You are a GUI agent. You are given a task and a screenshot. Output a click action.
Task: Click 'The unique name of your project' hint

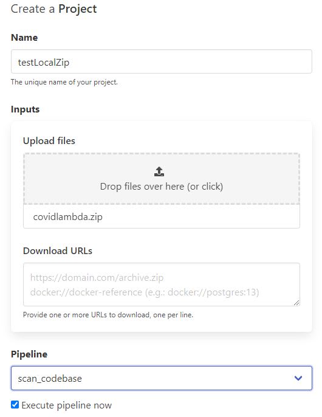64,82
